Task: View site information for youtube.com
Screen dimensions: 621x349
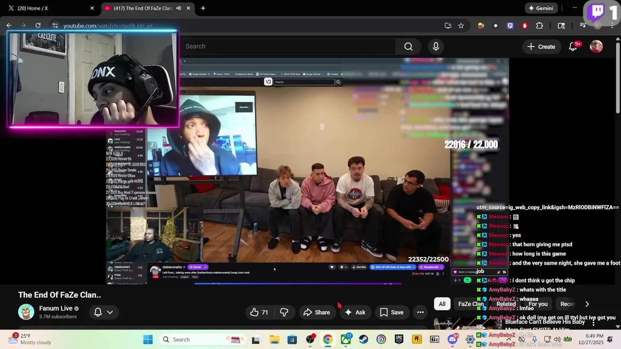Action: click(55, 25)
